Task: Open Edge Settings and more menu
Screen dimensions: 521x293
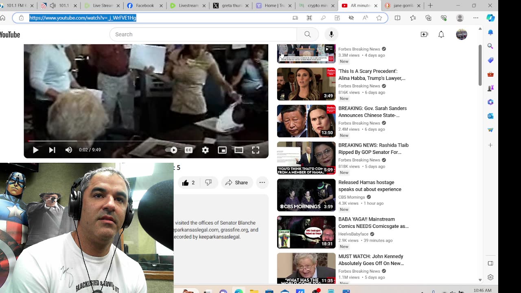Action: click(x=475, y=18)
